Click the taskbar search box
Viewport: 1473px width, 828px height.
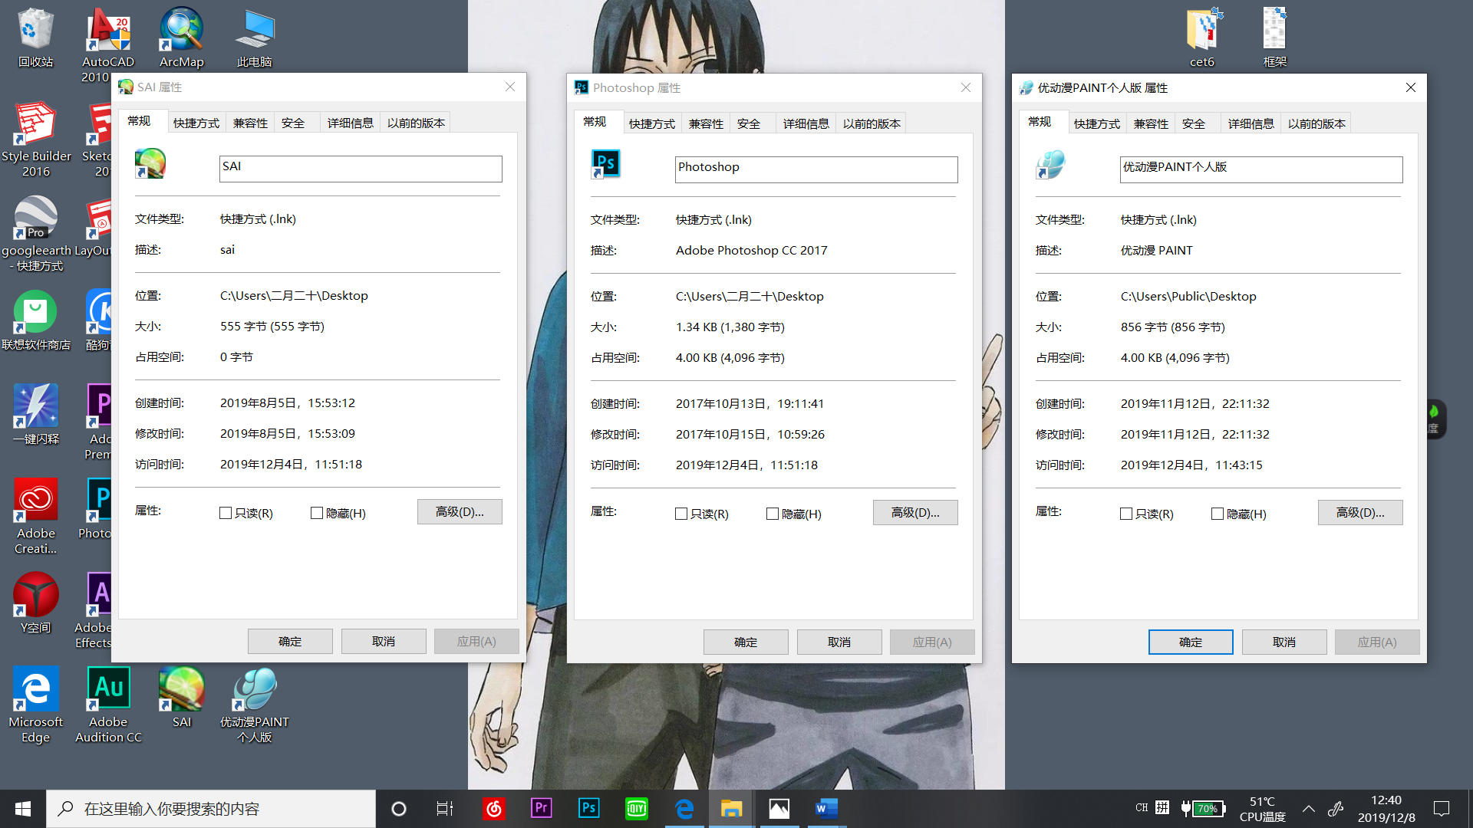point(211,809)
